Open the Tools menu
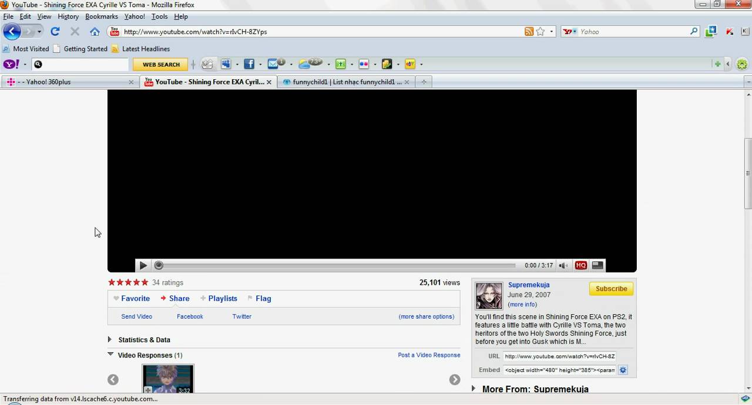Screen dimensions: 752x405 [159, 16]
